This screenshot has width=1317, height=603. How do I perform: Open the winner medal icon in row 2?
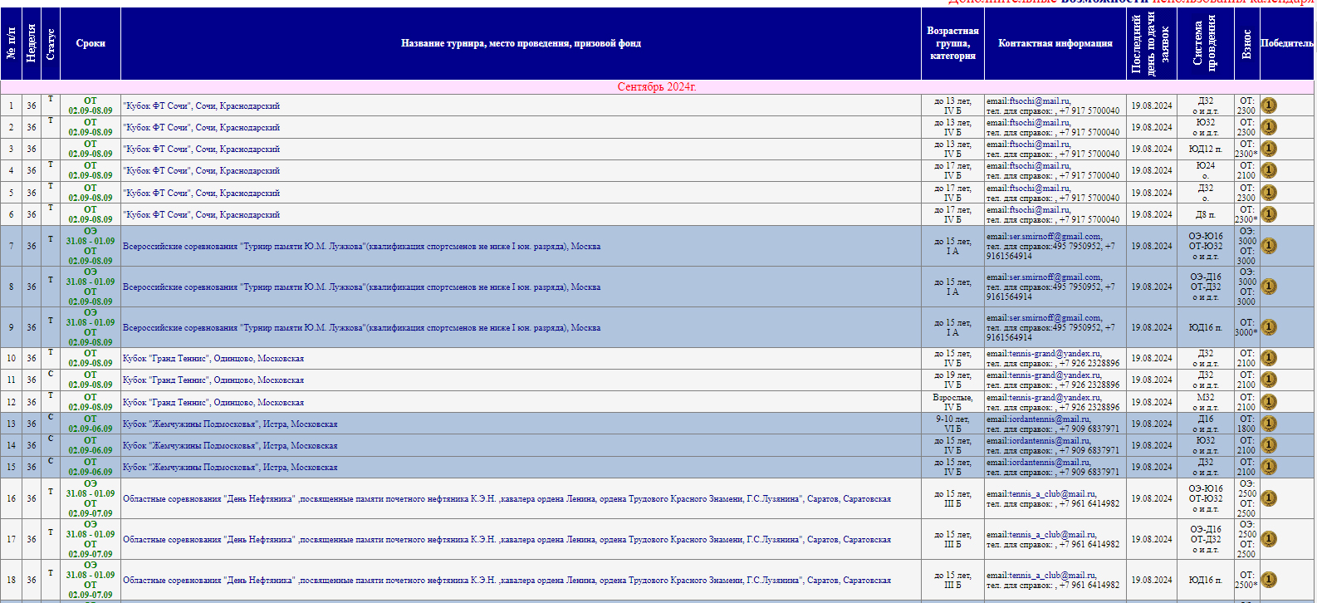[x=1269, y=127]
